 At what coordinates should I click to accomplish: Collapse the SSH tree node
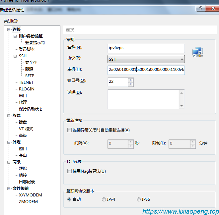(x=15, y=56)
